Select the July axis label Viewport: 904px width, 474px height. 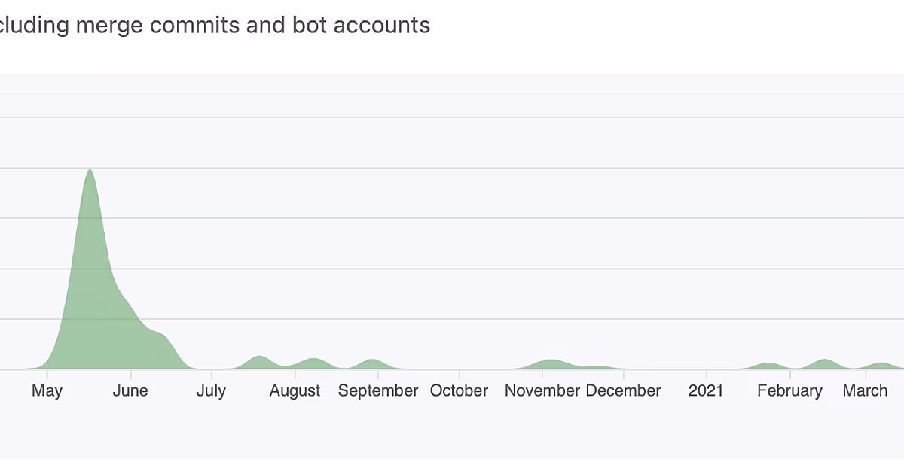click(x=211, y=390)
